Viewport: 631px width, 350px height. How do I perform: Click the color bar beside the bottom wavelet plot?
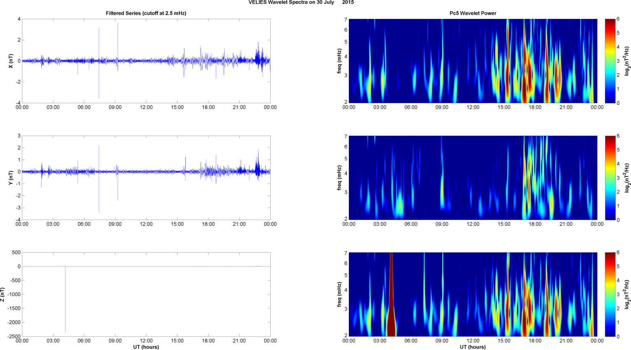click(610, 294)
